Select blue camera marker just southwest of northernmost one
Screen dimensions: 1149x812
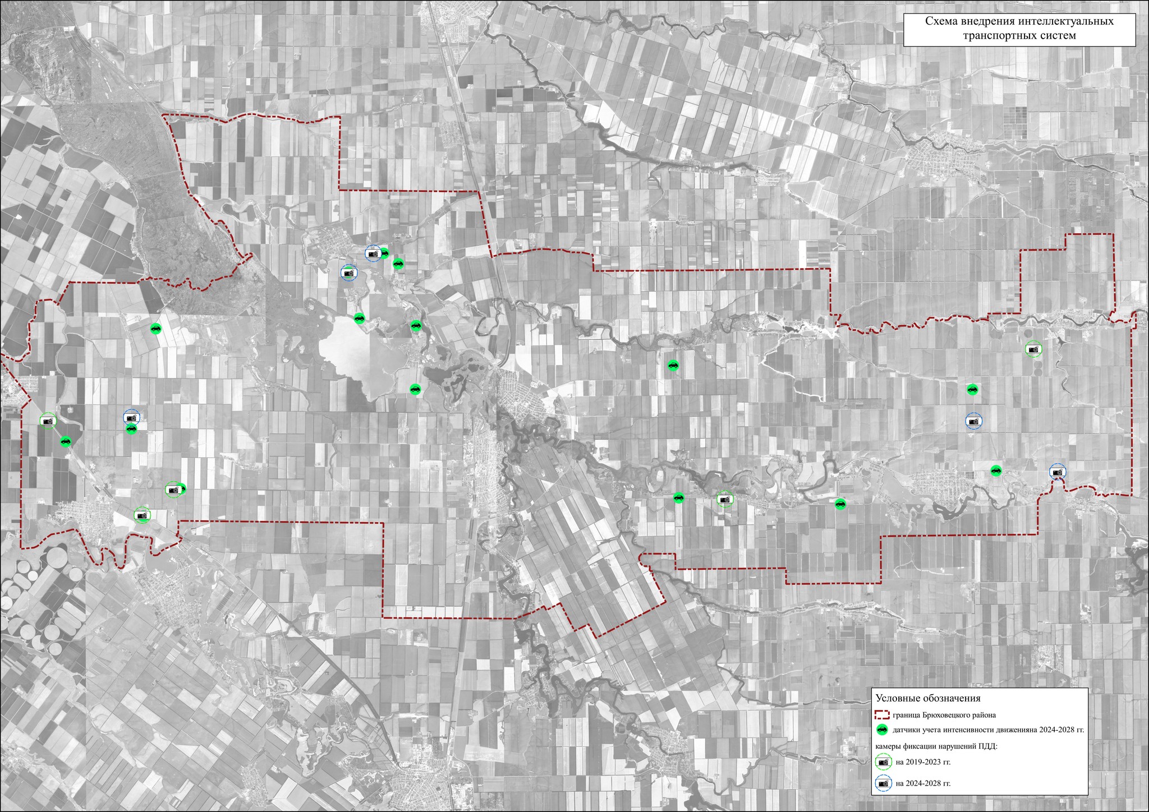348,273
